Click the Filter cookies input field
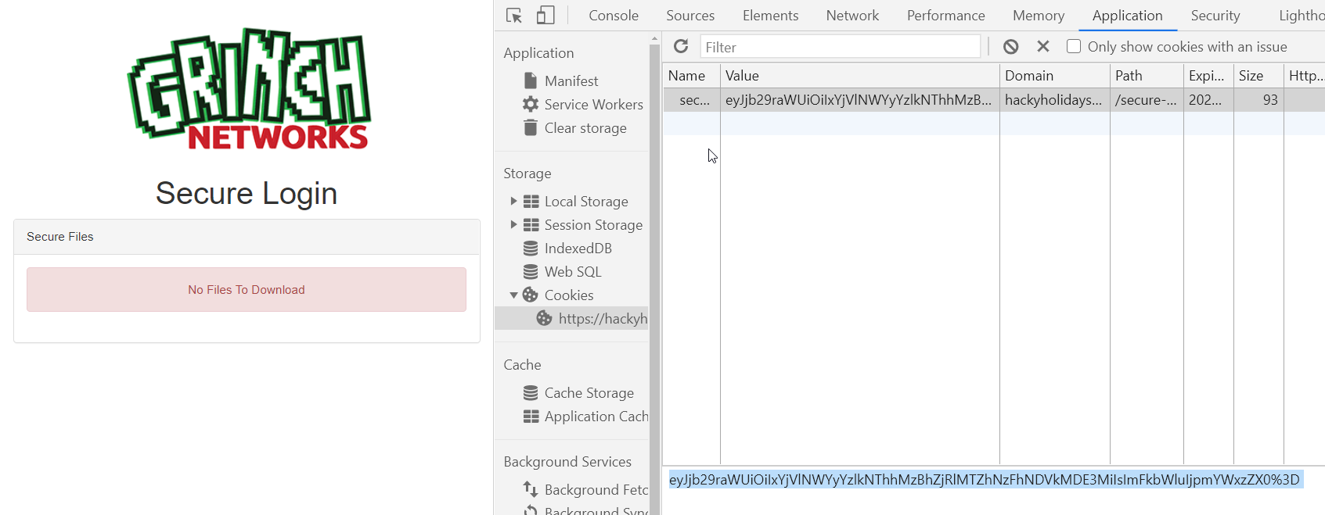Image resolution: width=1325 pixels, height=515 pixels. tap(839, 47)
